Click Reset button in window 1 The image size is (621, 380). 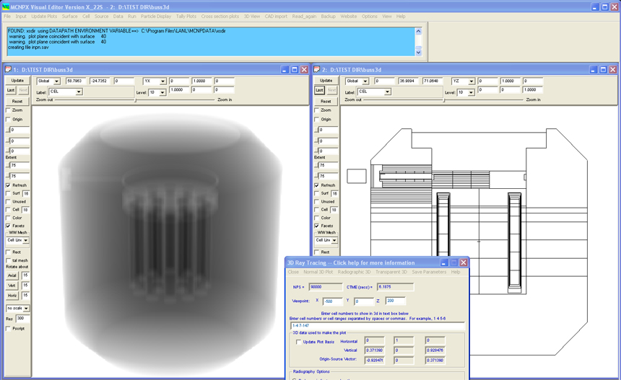coord(17,101)
